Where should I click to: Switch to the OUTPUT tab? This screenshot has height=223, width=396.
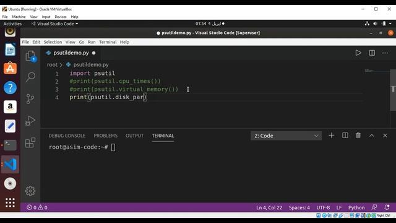[134, 136]
